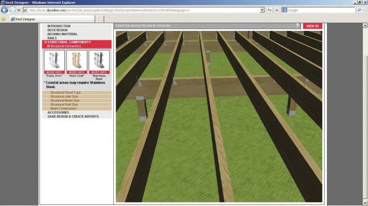Click the page scrollbar down arrow
368x206 pixels.
[x=365, y=203]
